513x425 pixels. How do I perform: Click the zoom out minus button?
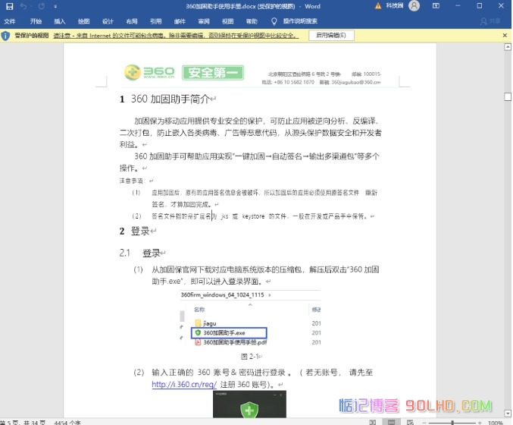424,423
